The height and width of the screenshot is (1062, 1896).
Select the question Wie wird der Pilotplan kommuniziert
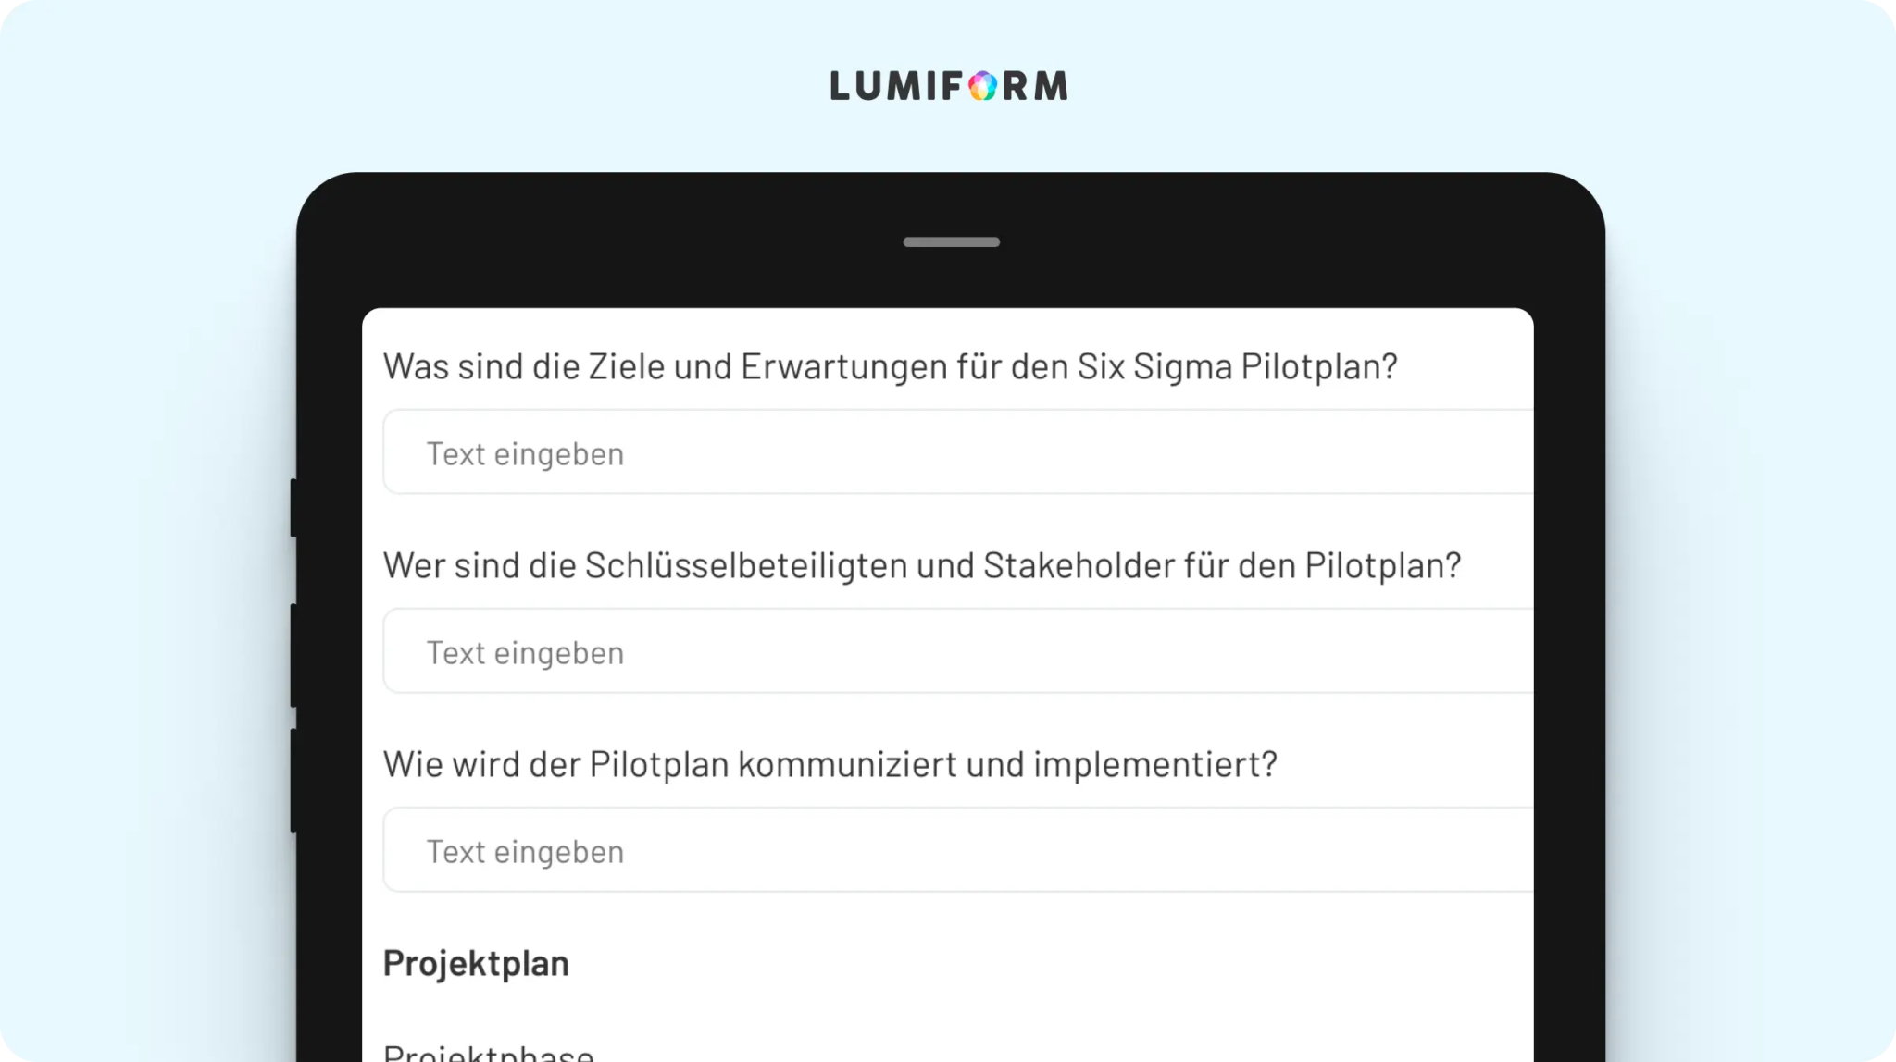pos(830,765)
